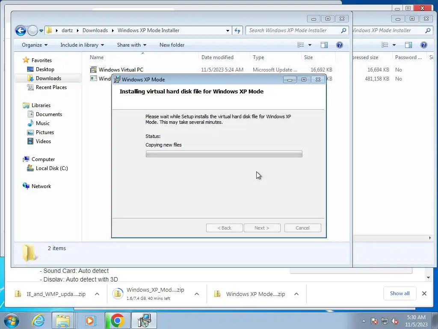Viewport: 438px width, 329px height.
Task: Click muted volume icon in tray
Action: click(395, 321)
